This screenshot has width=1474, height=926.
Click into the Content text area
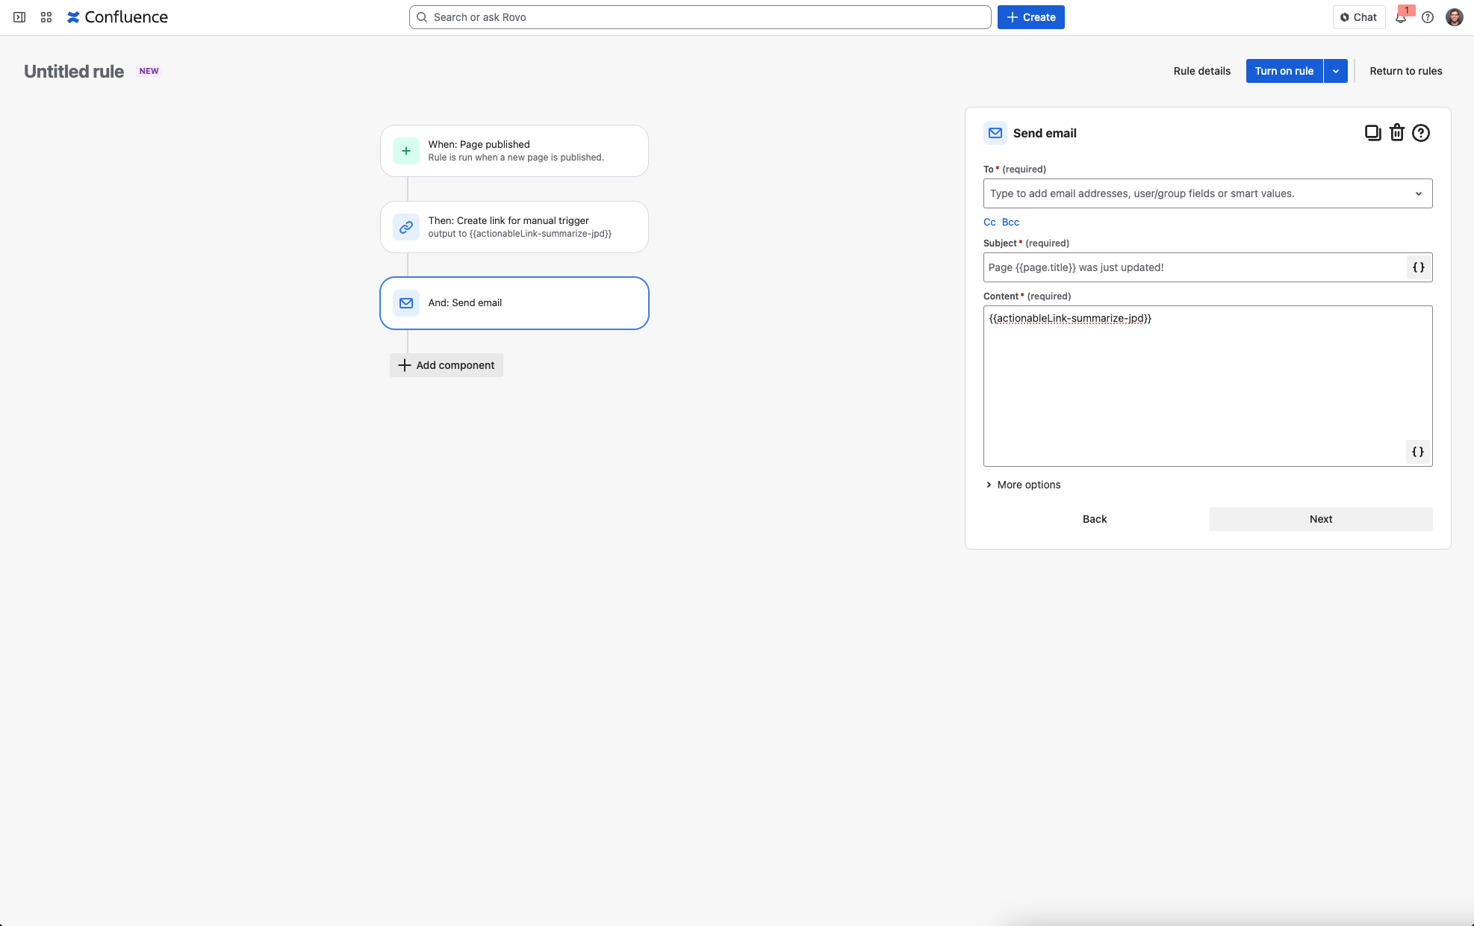(x=1208, y=386)
